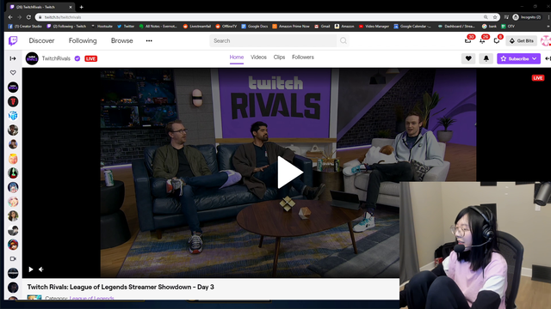Open the red V avatar channel in the sidebar
The image size is (551, 309).
[x=13, y=101]
